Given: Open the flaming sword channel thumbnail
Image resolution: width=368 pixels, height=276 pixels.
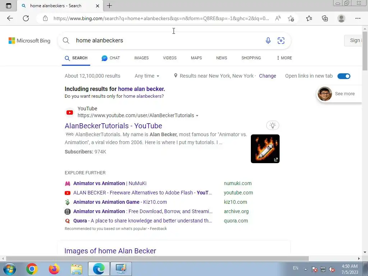Looking at the screenshot, I should click(265, 149).
